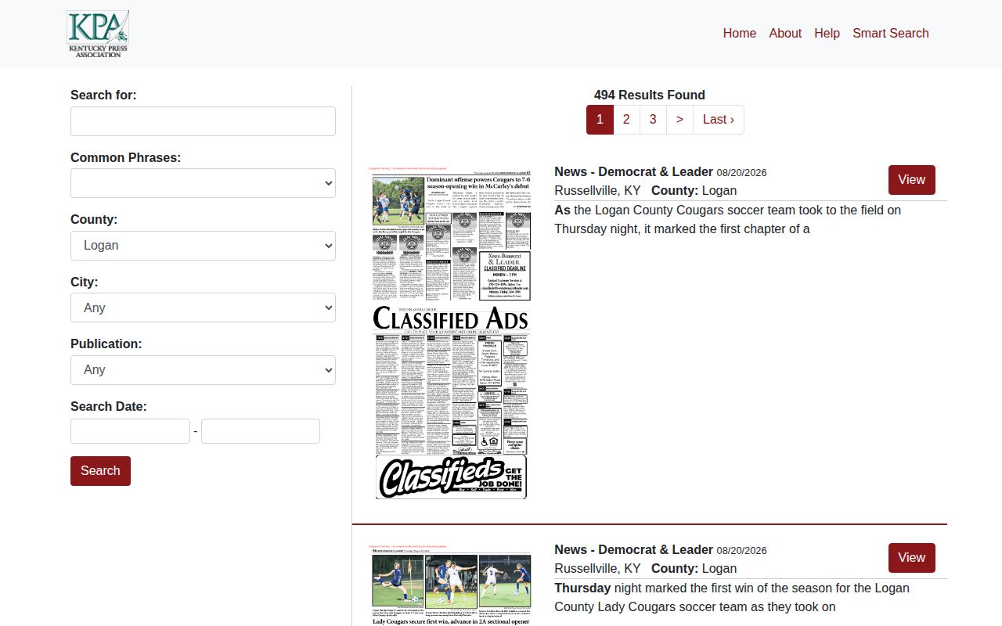
Task: Open Smart Search from navigation
Action: pos(891,33)
